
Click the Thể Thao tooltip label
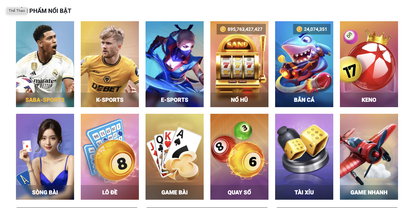click(17, 11)
